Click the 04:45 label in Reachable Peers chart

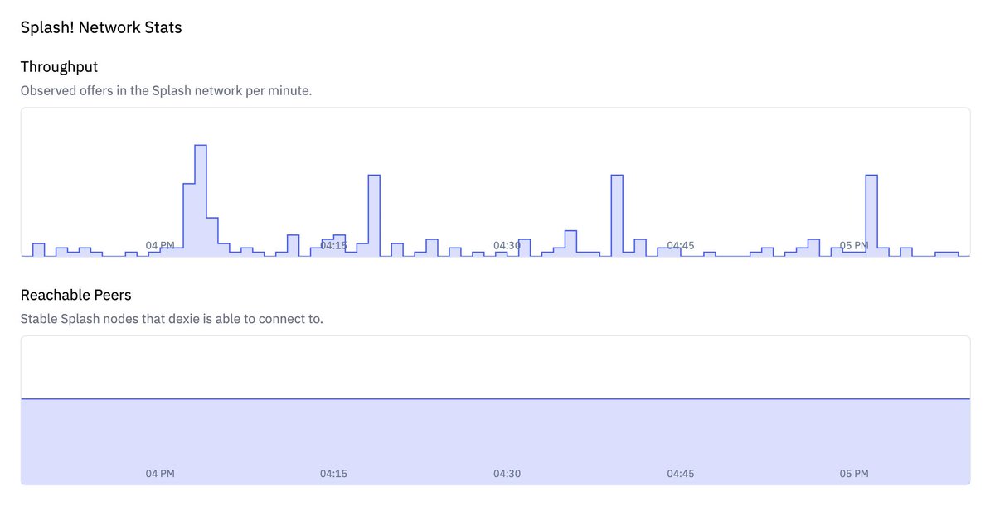pyautogui.click(x=680, y=474)
